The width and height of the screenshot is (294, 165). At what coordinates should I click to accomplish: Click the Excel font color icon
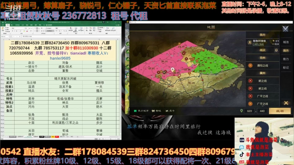pos(27,31)
